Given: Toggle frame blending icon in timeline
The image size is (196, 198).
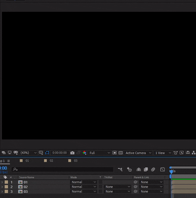Looking at the screenshot, I should click(x=146, y=170).
